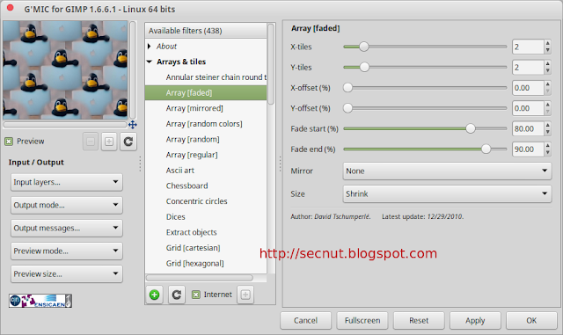Click the zoom in preview button

[109, 142]
